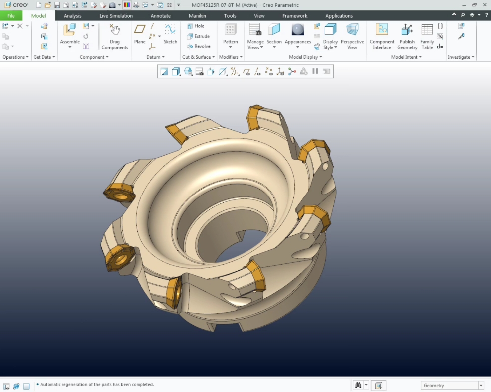Viewport: 491px width, 392px height.
Task: Expand the Investigate group dropdown
Action: coord(461,57)
